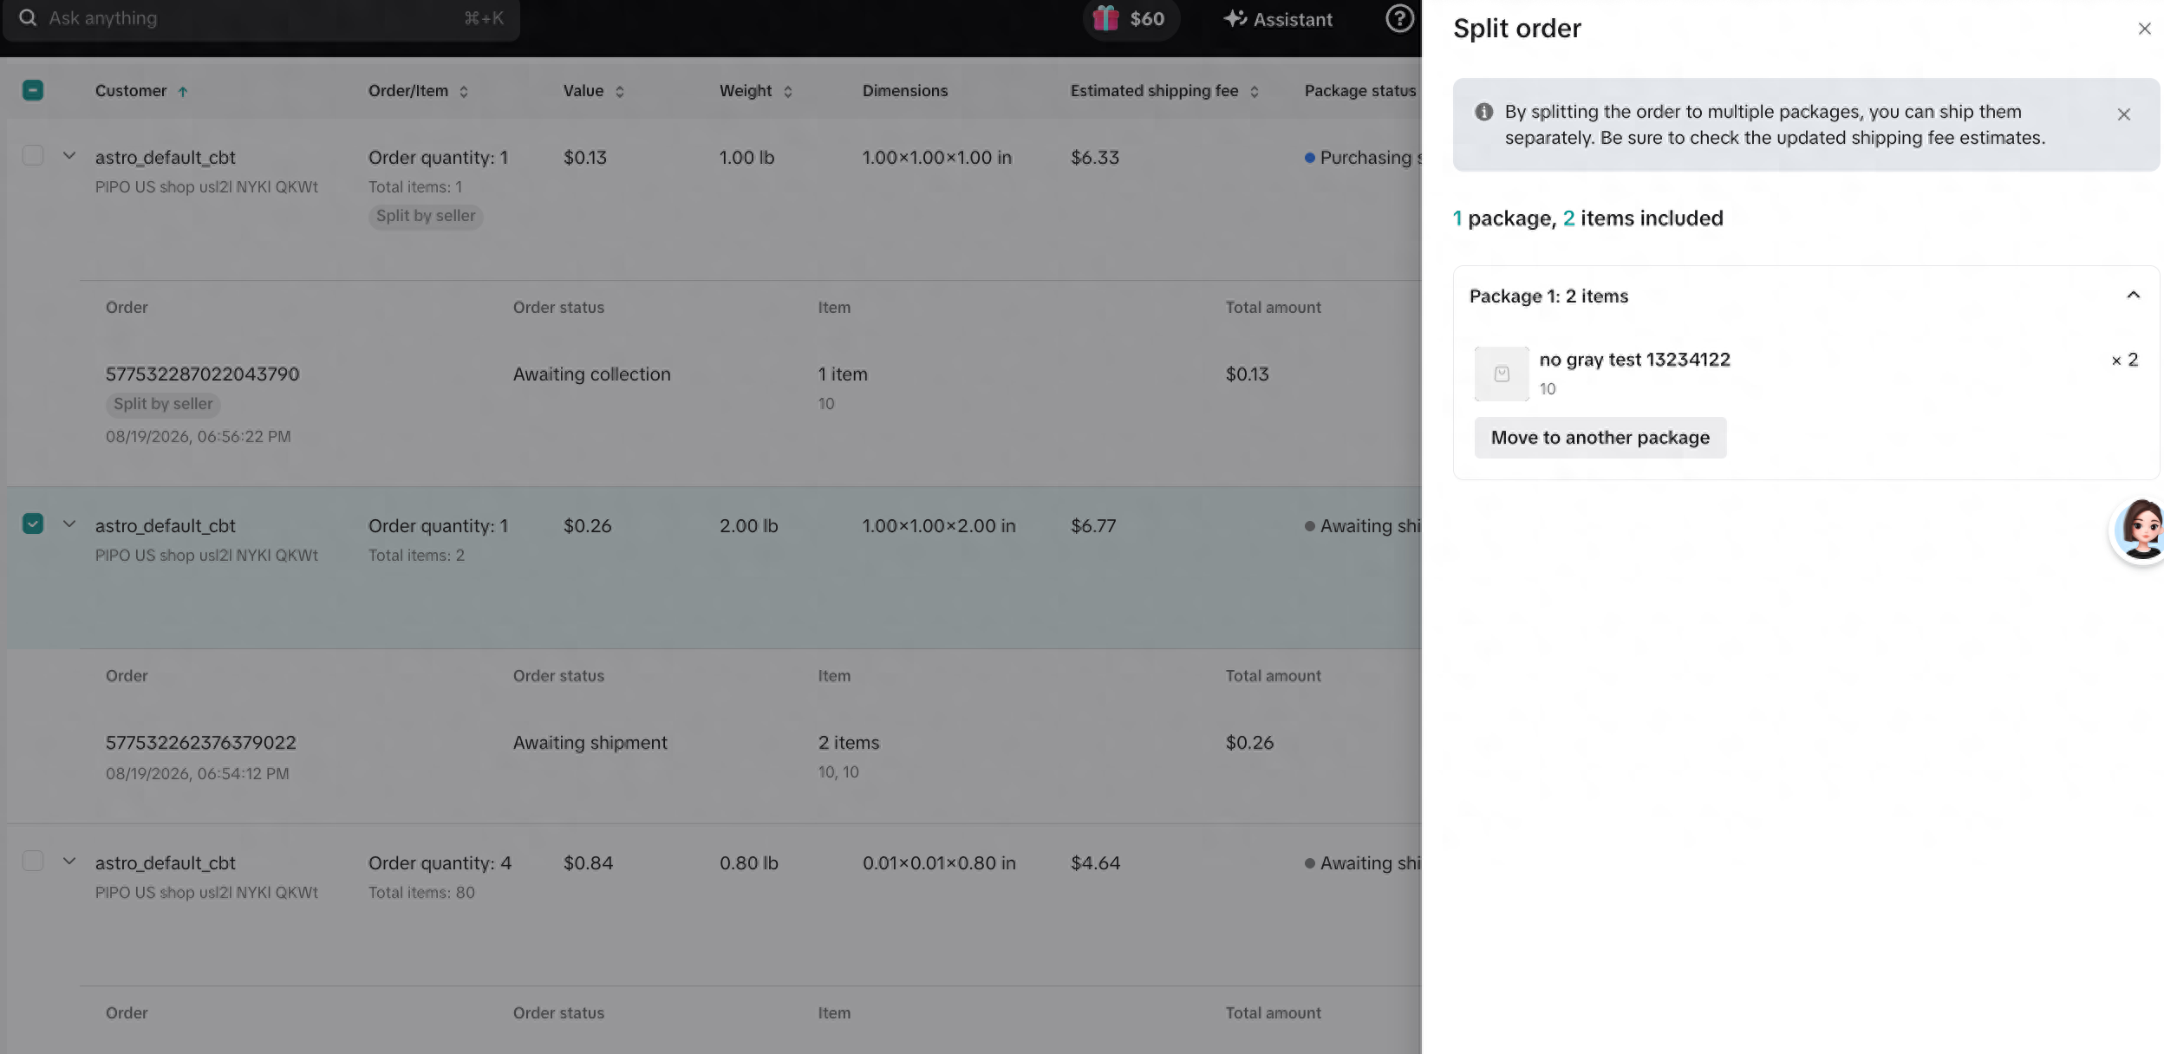Collapse Package 1: 2 items section

coord(2134,296)
